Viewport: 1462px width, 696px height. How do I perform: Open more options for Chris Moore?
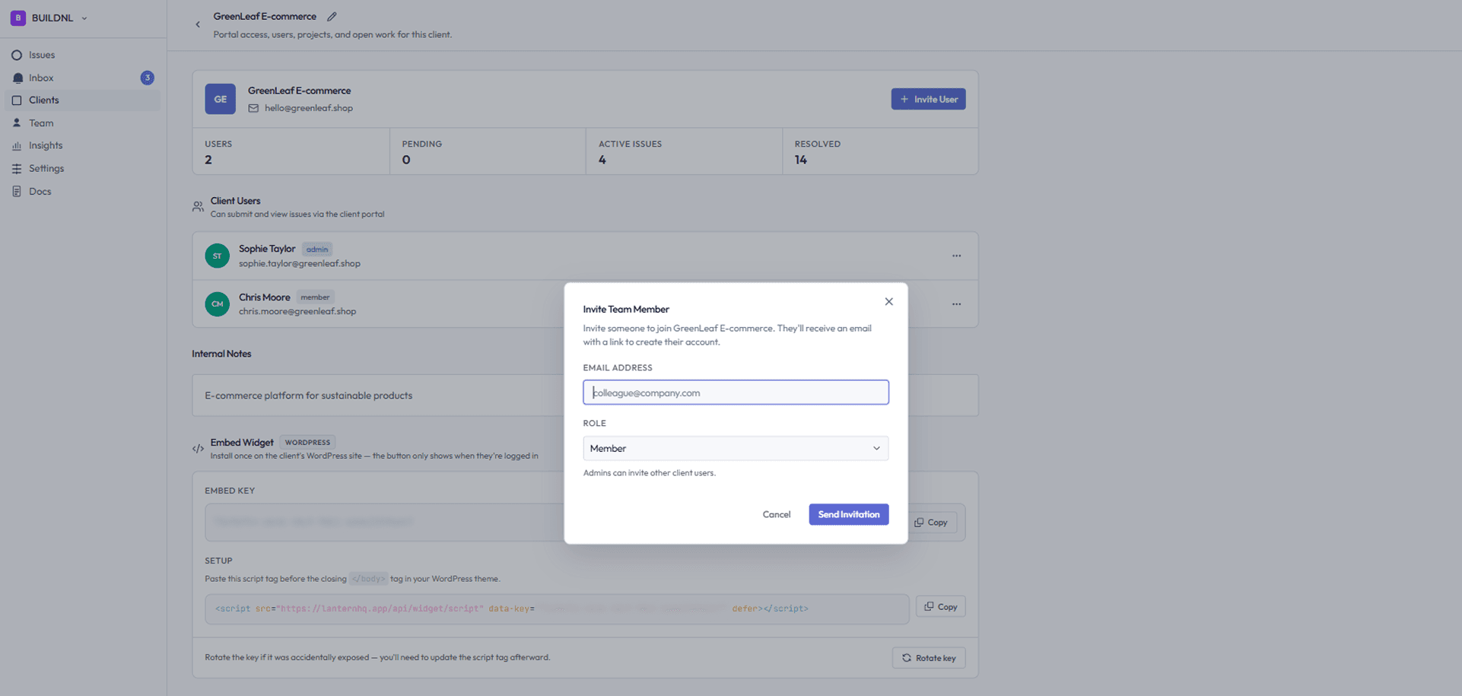pos(956,304)
